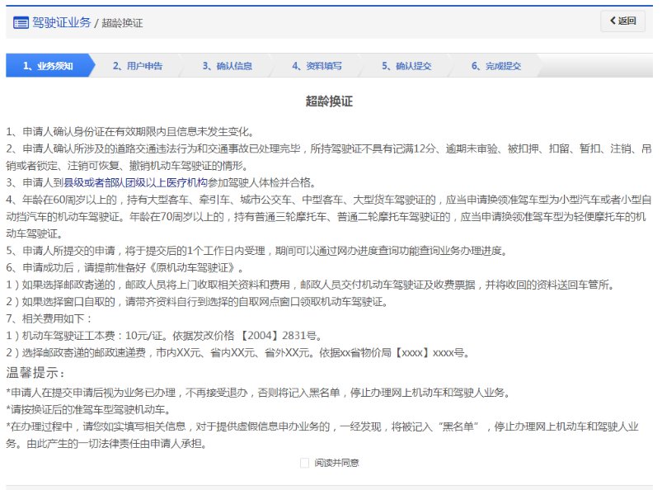The width and height of the screenshot is (662, 490).
Task: Go to step 2 用户申告
Action: point(137,66)
